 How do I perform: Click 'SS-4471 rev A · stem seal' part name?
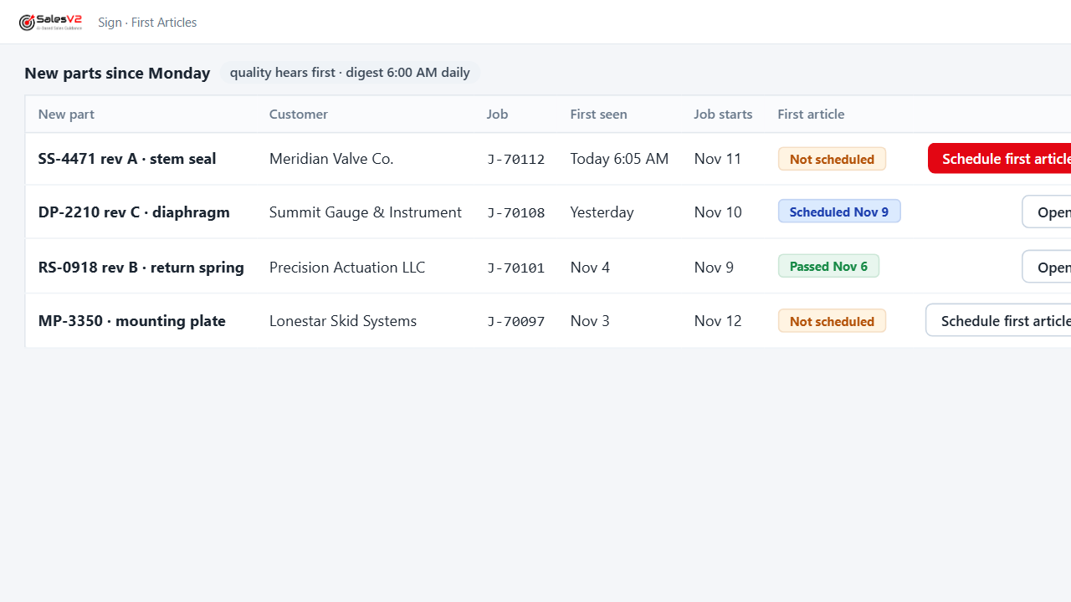tap(127, 158)
